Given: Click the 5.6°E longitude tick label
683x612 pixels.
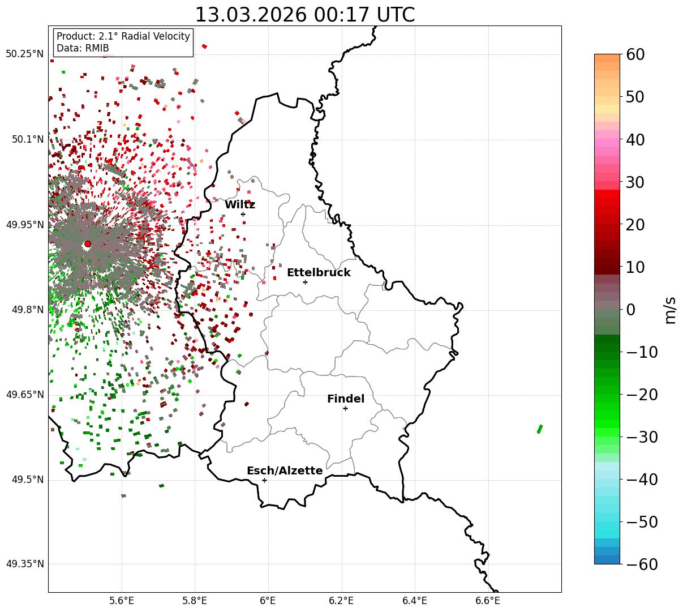Looking at the screenshot, I should (122, 601).
